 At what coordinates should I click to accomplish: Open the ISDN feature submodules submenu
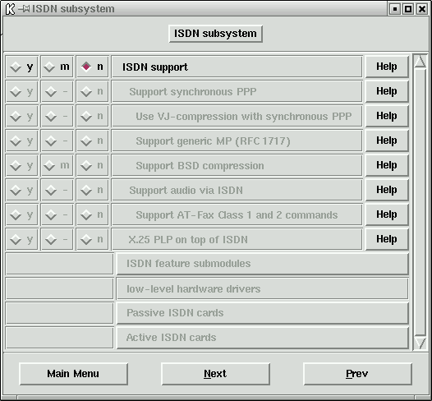tap(262, 264)
